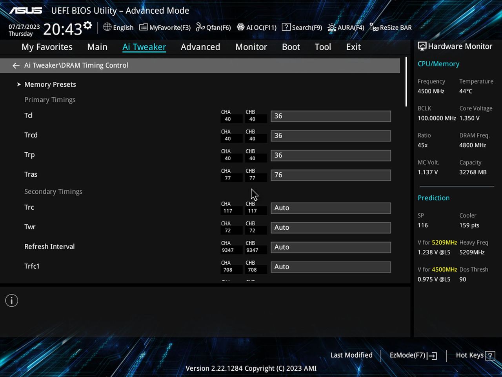Click the 32768 MB capacity value
Viewport: 502px width, 377px height.
473,172
